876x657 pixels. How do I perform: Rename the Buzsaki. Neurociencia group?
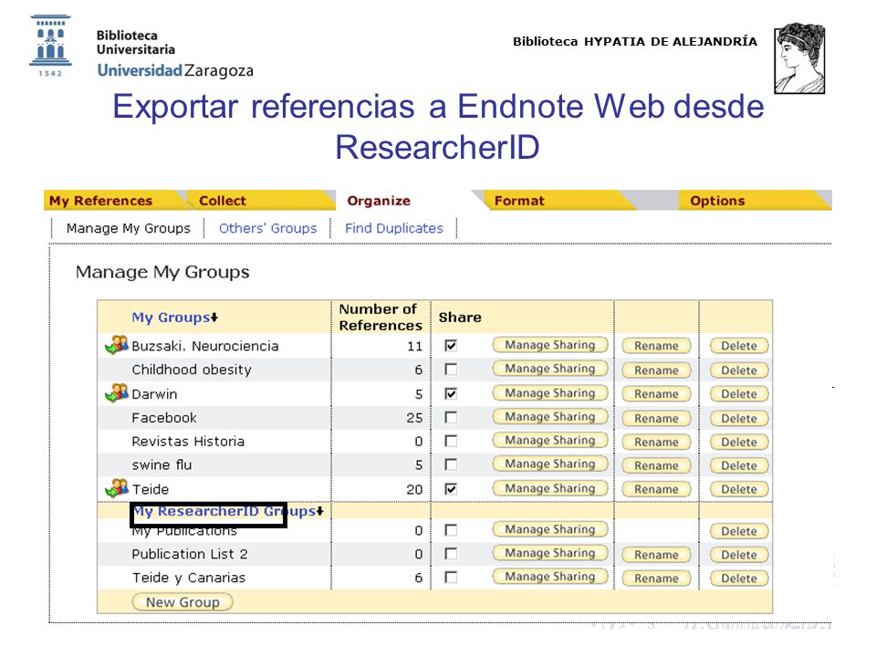(x=656, y=346)
